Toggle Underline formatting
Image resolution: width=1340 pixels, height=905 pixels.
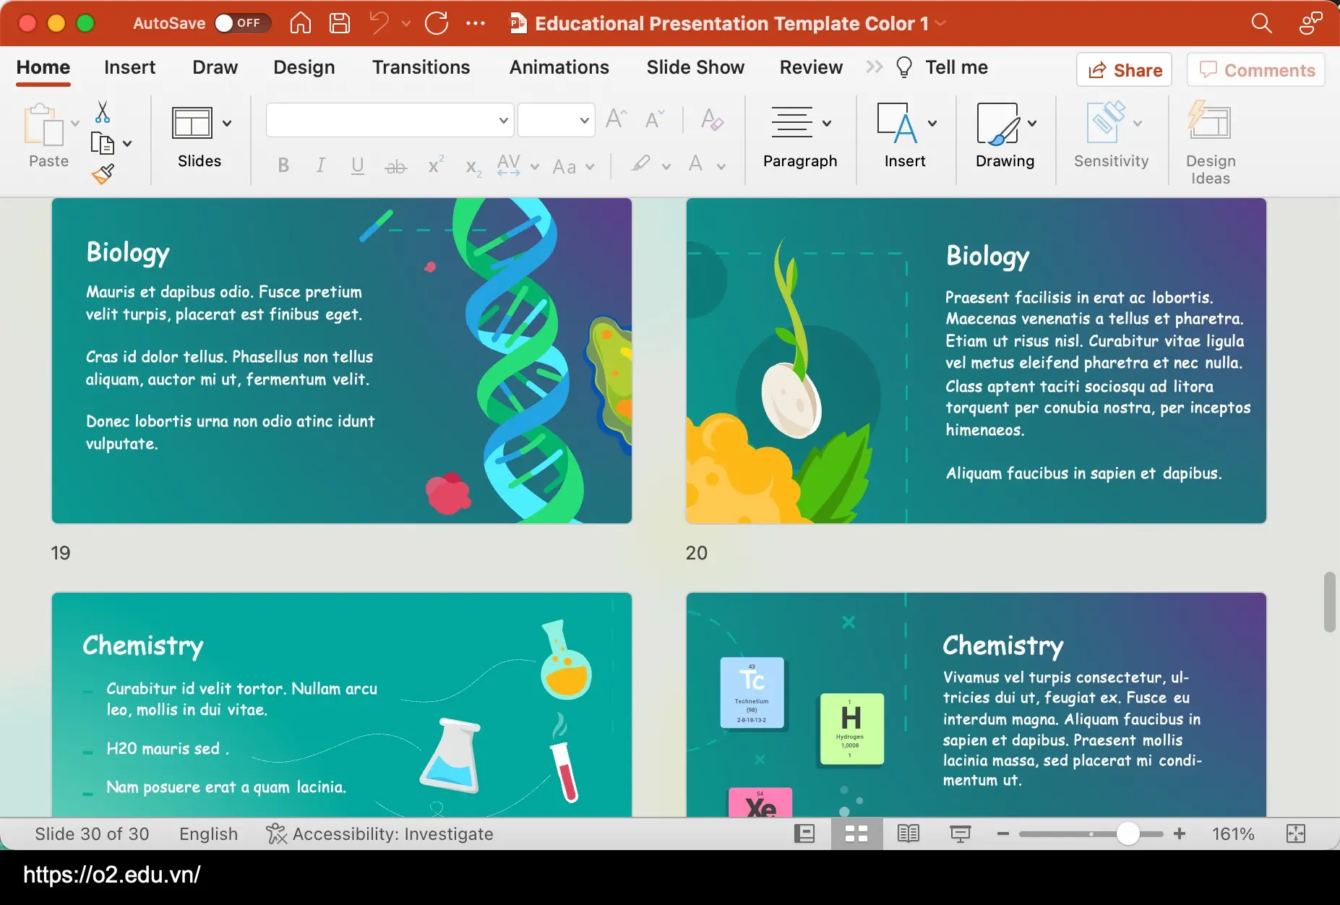click(357, 166)
